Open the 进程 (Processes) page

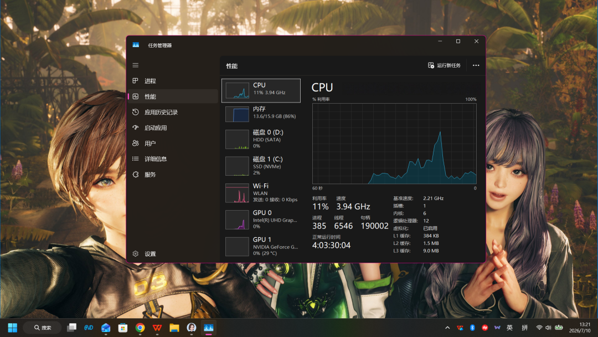173,81
